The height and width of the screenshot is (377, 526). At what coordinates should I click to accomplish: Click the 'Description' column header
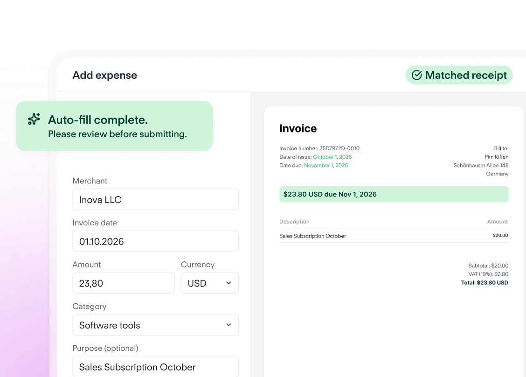(x=295, y=222)
